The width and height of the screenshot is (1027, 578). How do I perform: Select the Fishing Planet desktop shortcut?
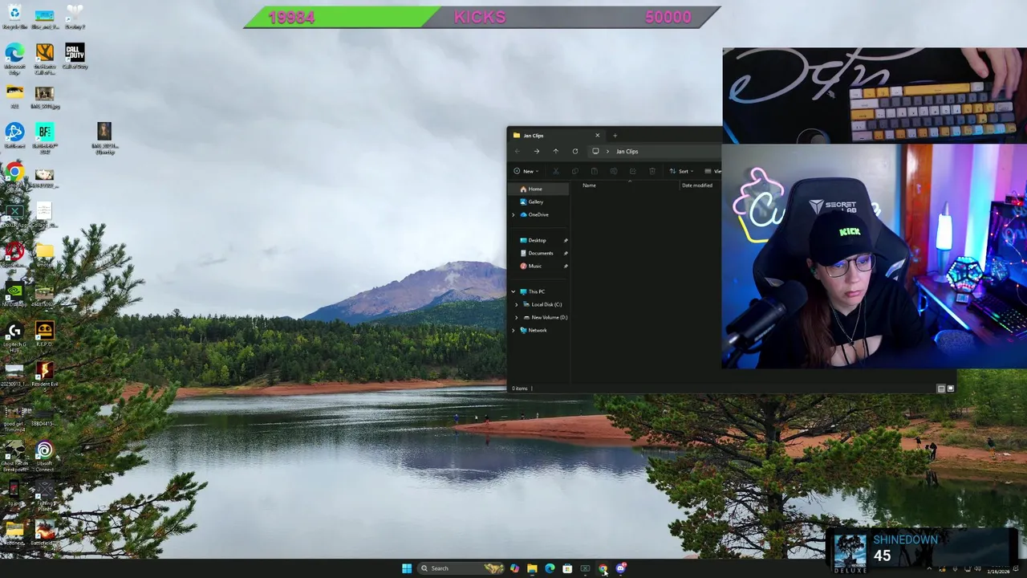tap(44, 496)
